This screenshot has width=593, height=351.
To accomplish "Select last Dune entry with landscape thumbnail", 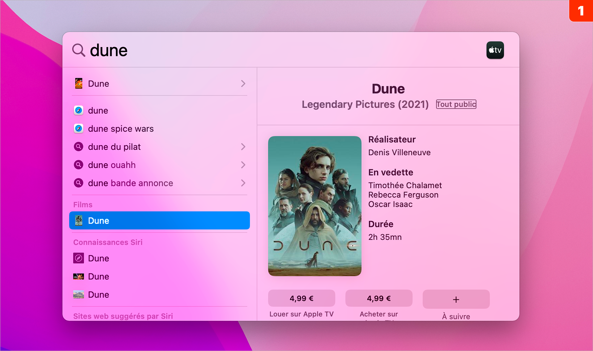I will [x=99, y=295].
